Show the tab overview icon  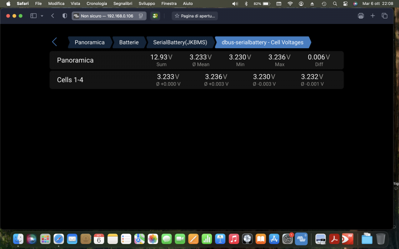[x=385, y=16]
